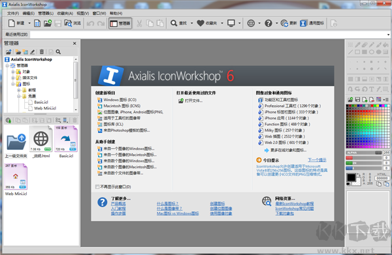The height and width of the screenshot is (255, 392).
Task: Select the paint bucket fill tool
Action: pos(385,44)
